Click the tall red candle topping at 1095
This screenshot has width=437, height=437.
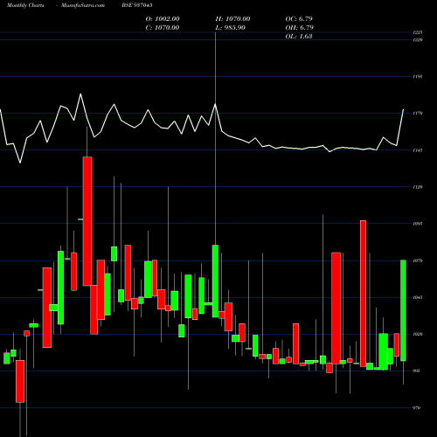click(363, 294)
